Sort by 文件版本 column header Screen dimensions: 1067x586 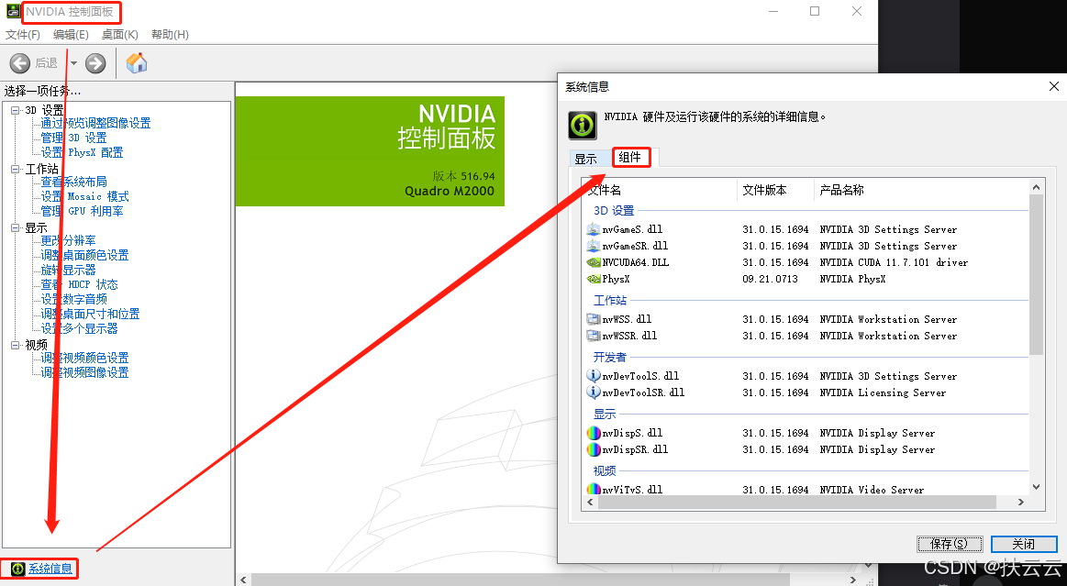tap(776, 191)
